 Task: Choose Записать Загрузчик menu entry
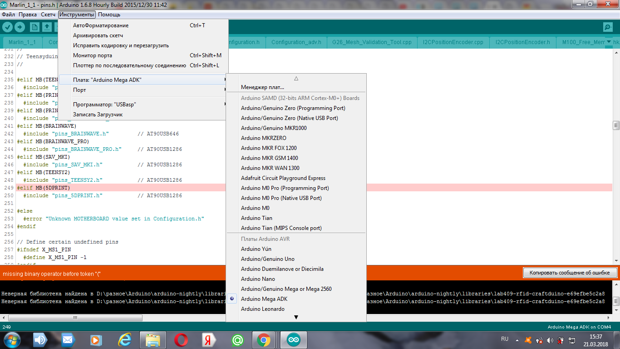tap(143, 115)
